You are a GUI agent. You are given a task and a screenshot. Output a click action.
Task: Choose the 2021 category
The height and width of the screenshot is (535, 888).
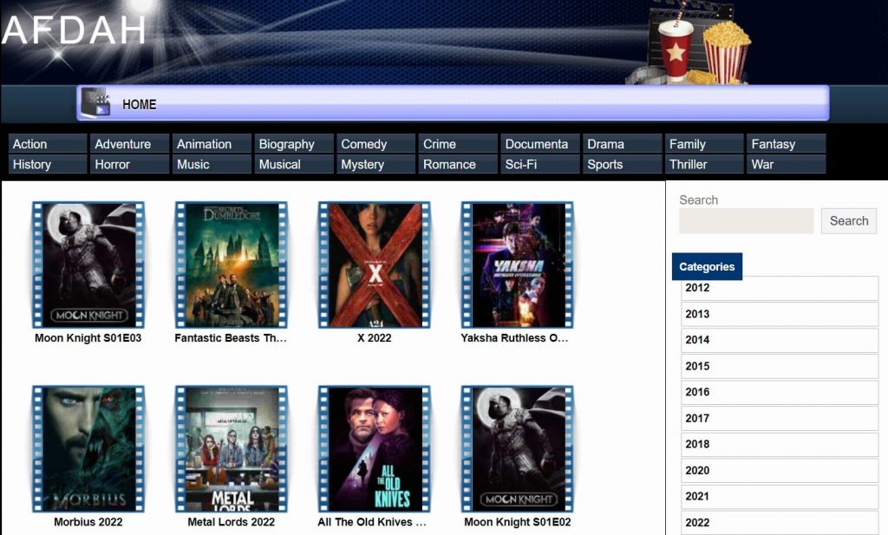pos(780,497)
